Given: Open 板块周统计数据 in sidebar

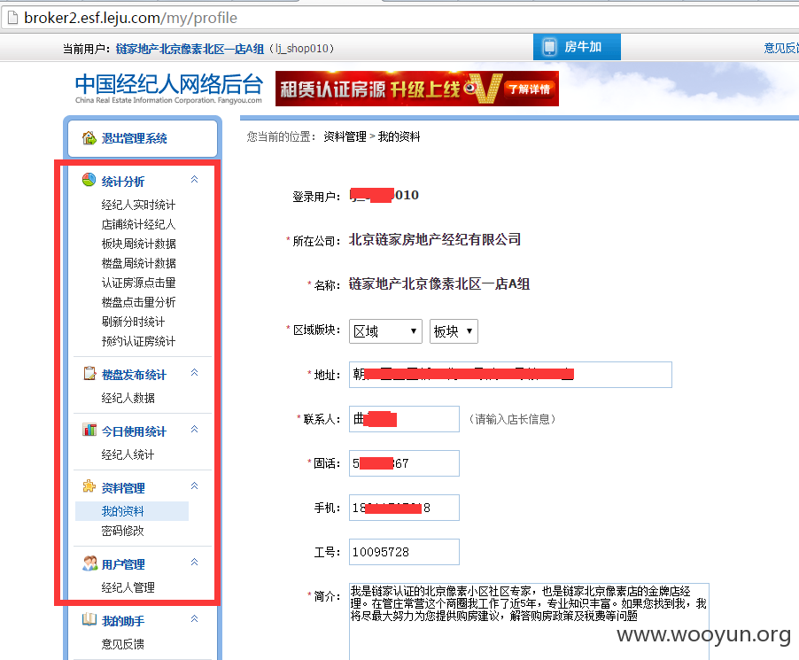Looking at the screenshot, I should tap(138, 244).
